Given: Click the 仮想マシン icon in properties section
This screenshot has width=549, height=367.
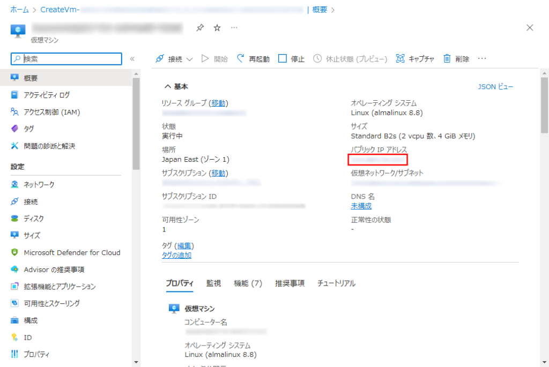Looking at the screenshot, I should click(x=174, y=309).
